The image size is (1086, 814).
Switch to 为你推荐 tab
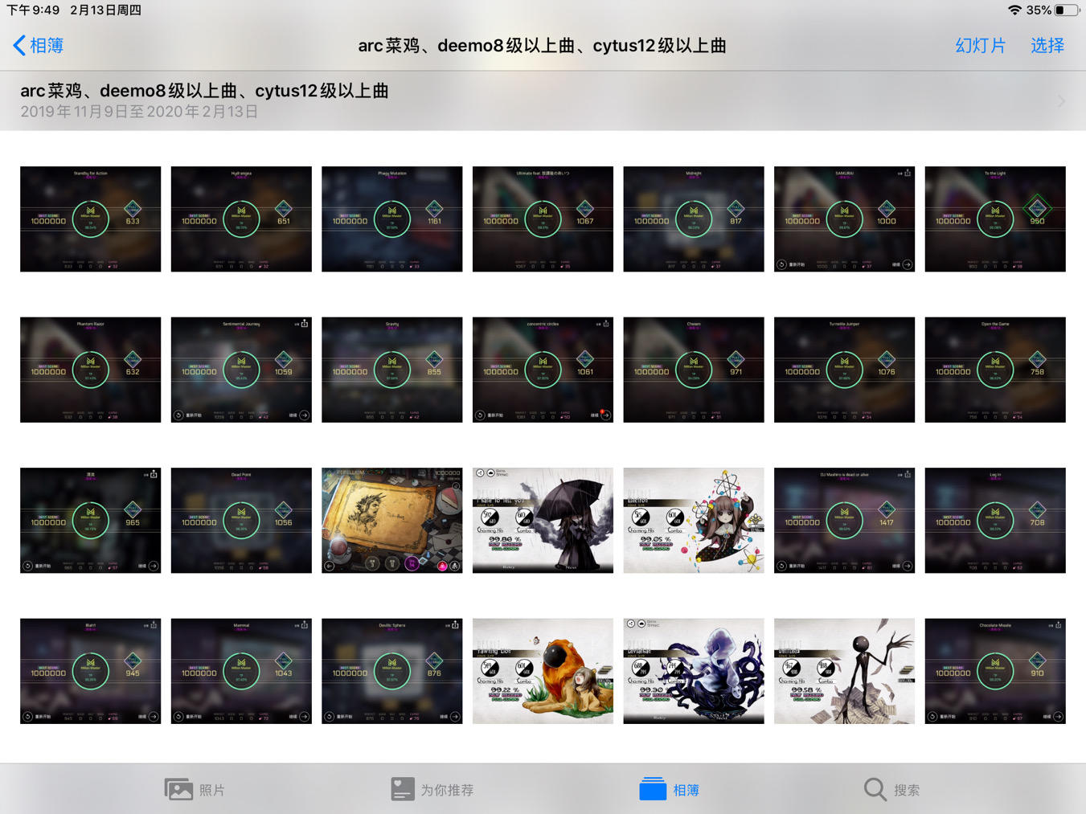tap(432, 790)
